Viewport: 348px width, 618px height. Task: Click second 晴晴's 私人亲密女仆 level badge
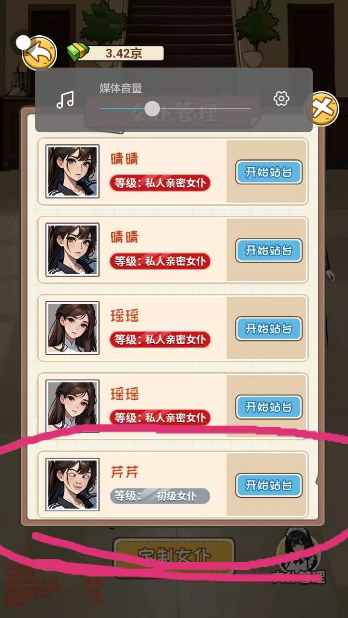tap(160, 261)
